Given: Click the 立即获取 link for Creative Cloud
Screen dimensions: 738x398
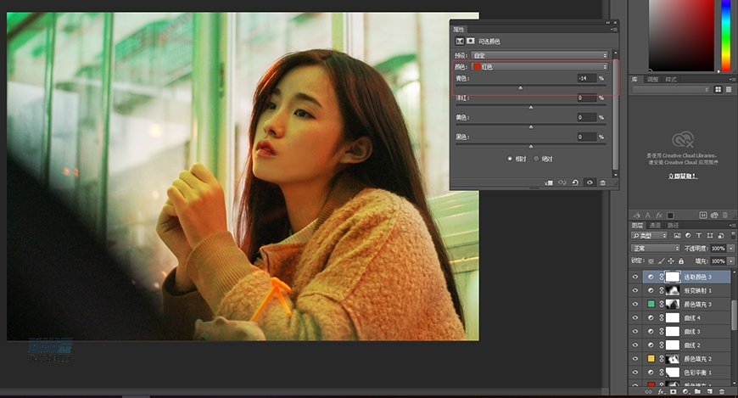Looking at the screenshot, I should (x=683, y=176).
